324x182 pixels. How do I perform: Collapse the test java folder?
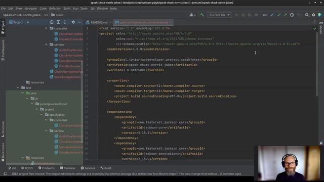coord(22,93)
